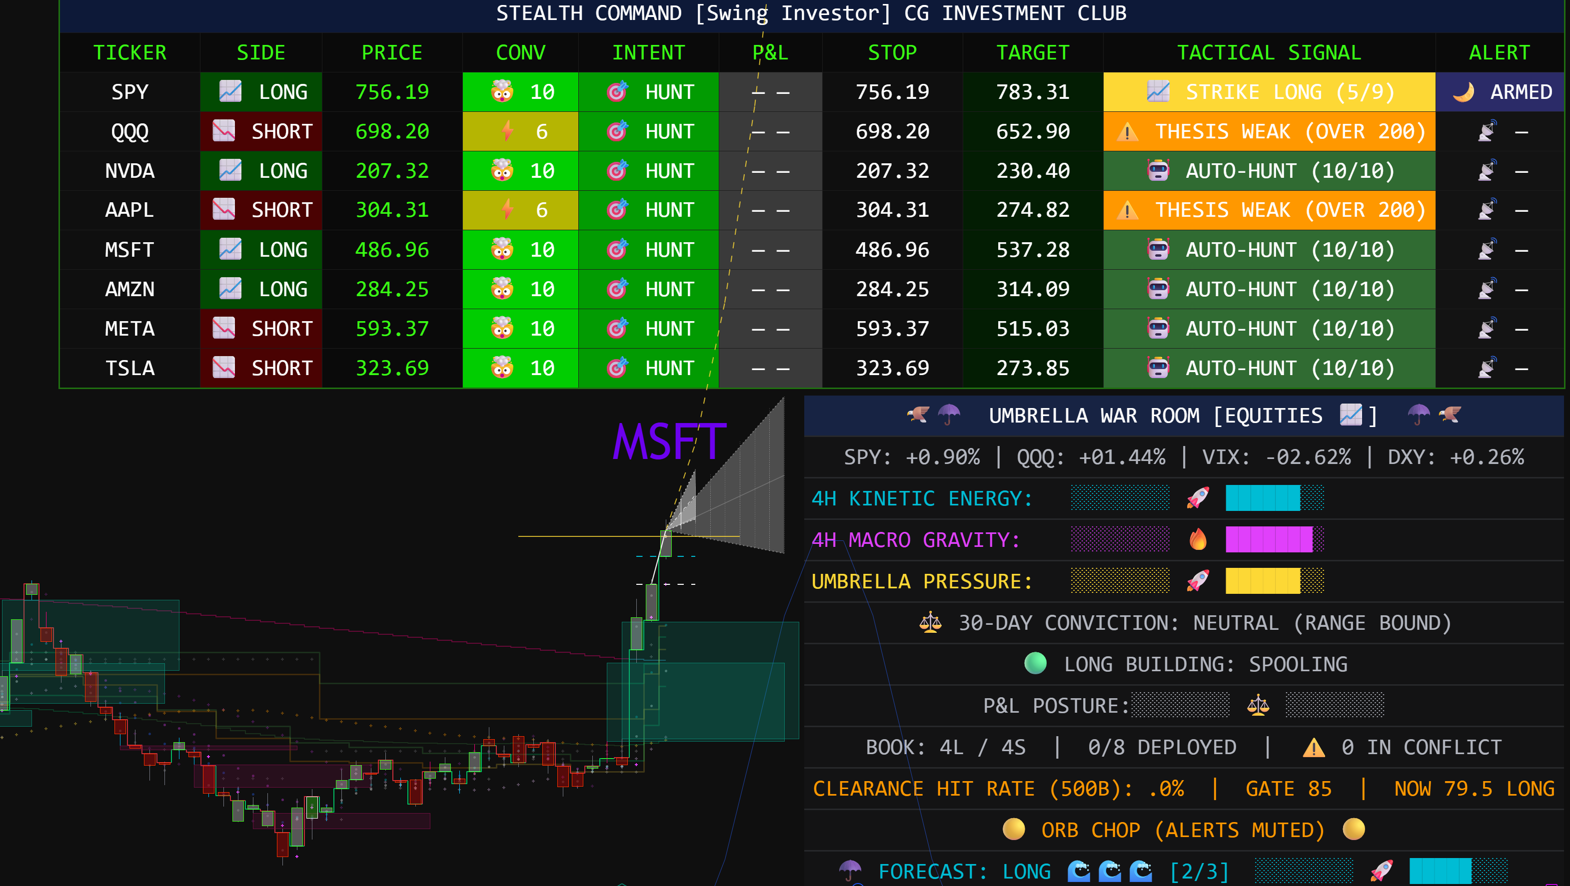This screenshot has width=1570, height=886.
Task: Click the lightning bolt conviction icon for AAPL
Action: 507,209
